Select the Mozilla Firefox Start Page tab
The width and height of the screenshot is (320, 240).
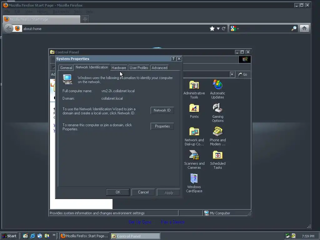(x=42, y=19)
